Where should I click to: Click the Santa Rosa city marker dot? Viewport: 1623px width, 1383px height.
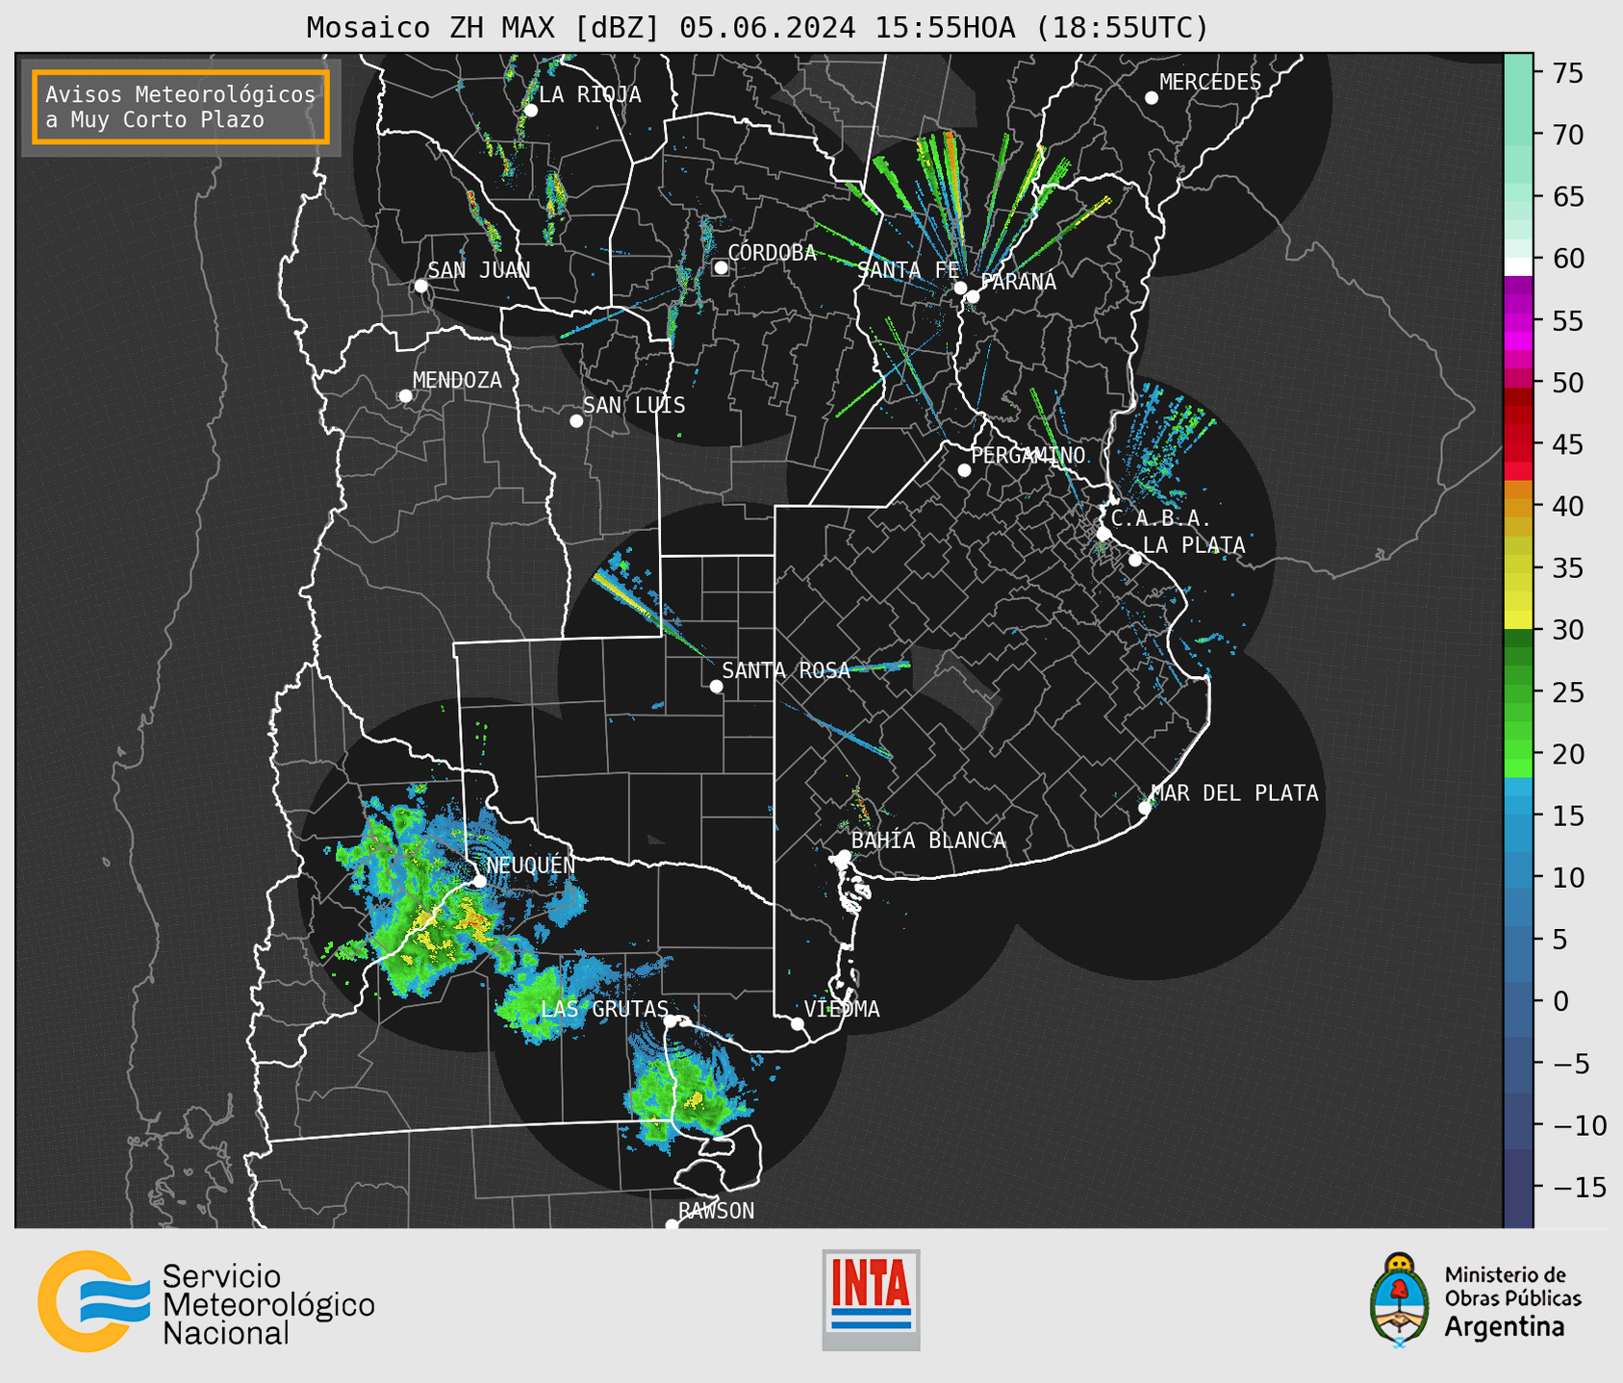coord(716,687)
